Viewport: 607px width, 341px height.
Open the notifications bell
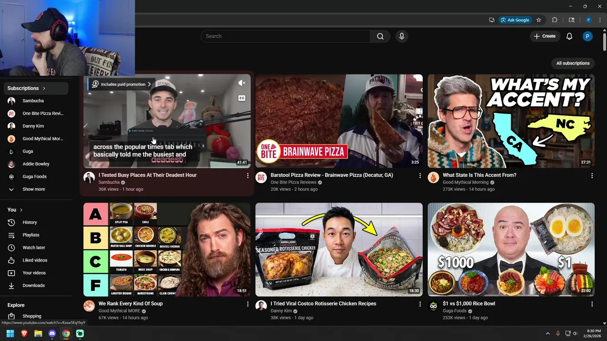tap(569, 36)
